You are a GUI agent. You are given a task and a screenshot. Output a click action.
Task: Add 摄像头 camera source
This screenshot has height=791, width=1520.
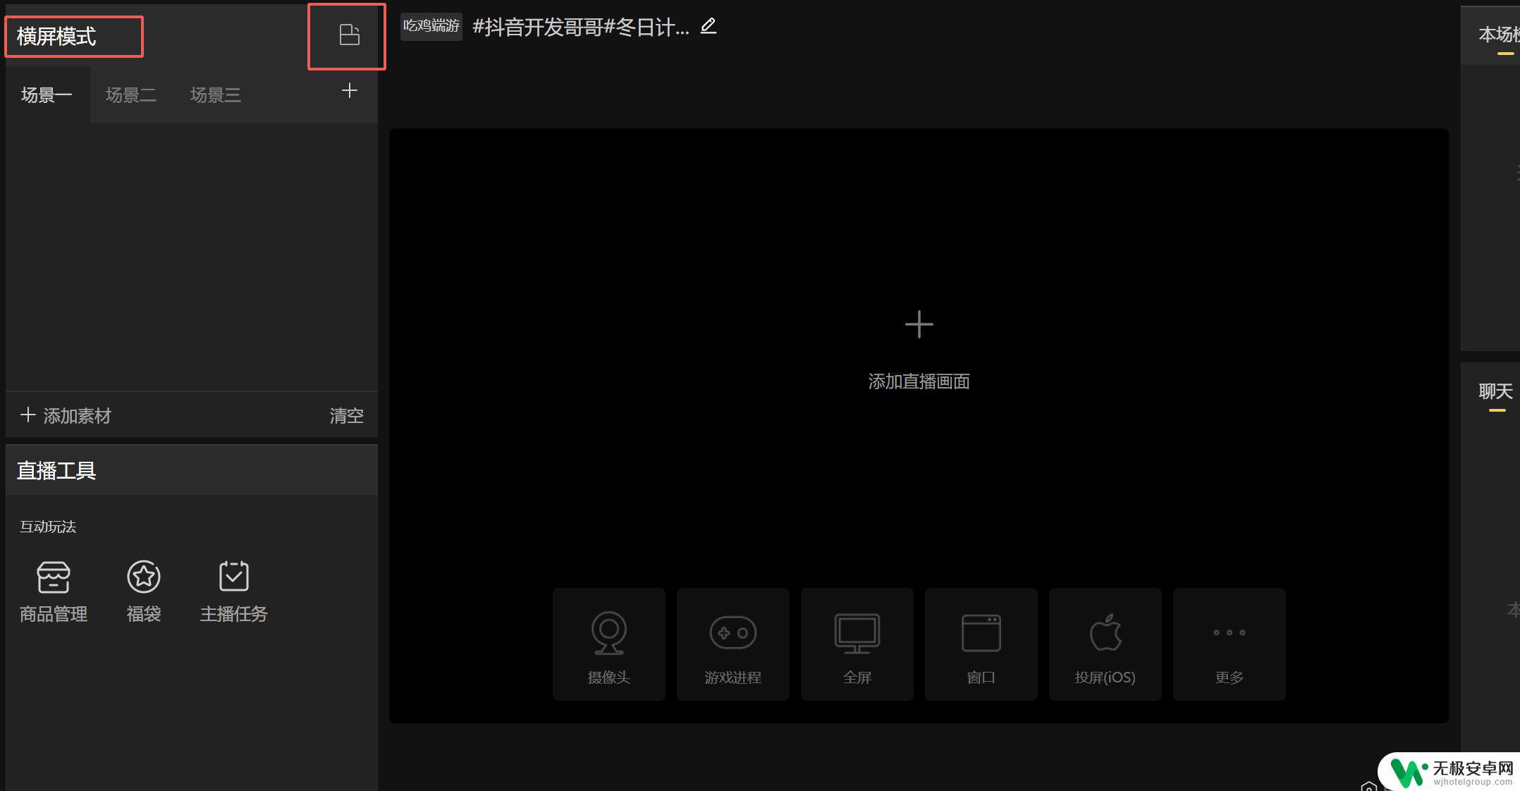(609, 644)
